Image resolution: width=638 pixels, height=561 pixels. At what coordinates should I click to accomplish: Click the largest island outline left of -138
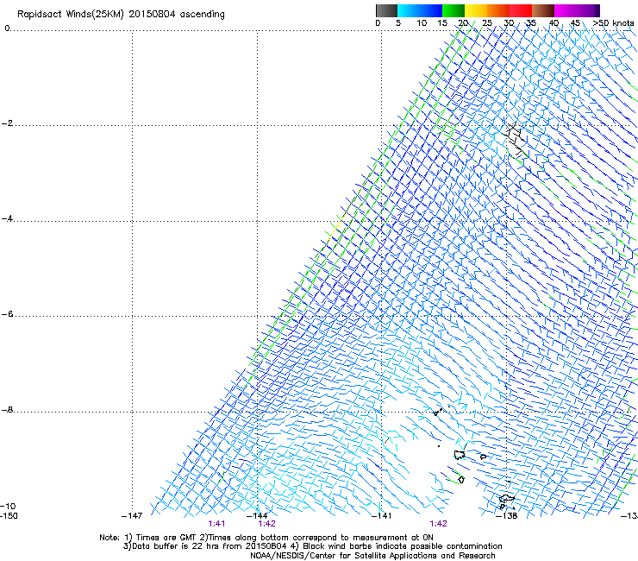(x=460, y=455)
